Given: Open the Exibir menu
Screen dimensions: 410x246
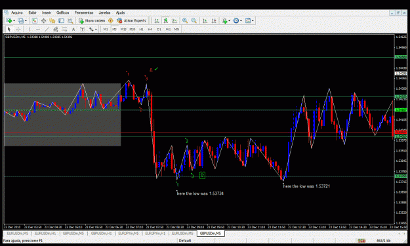Looking at the screenshot, I should point(32,12).
